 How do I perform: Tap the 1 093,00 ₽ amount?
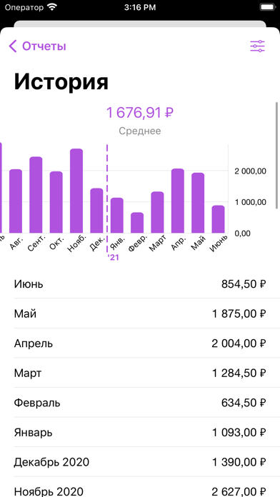(x=239, y=433)
